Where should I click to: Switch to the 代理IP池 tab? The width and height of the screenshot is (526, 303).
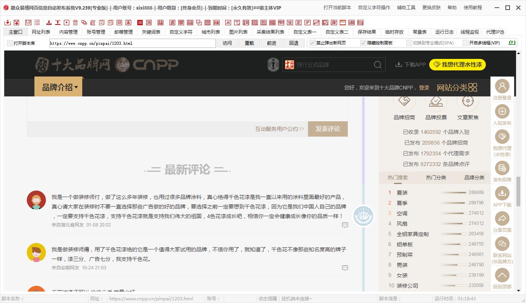click(495, 32)
